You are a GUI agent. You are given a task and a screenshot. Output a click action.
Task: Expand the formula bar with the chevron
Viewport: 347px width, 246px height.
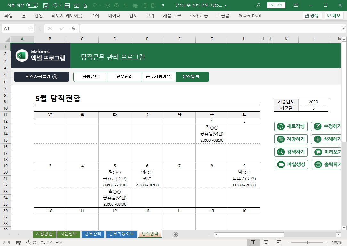tap(343, 28)
